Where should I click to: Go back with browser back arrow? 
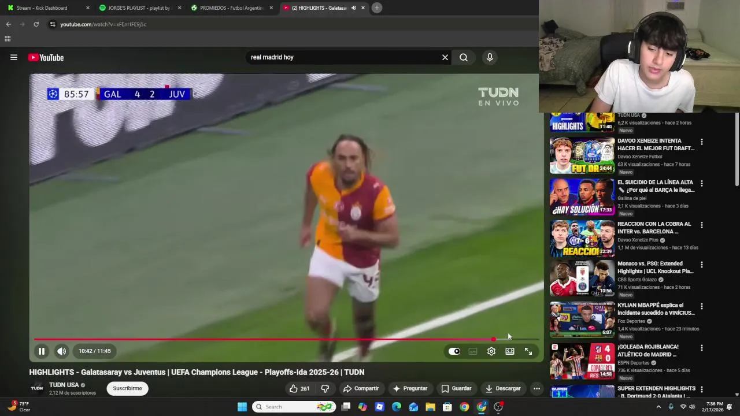pyautogui.click(x=8, y=24)
